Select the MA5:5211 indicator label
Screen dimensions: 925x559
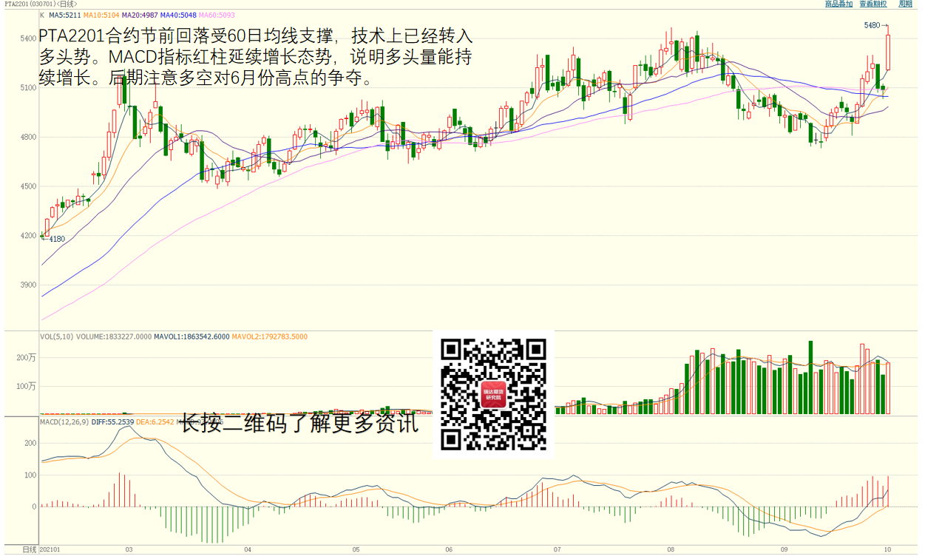click(65, 15)
